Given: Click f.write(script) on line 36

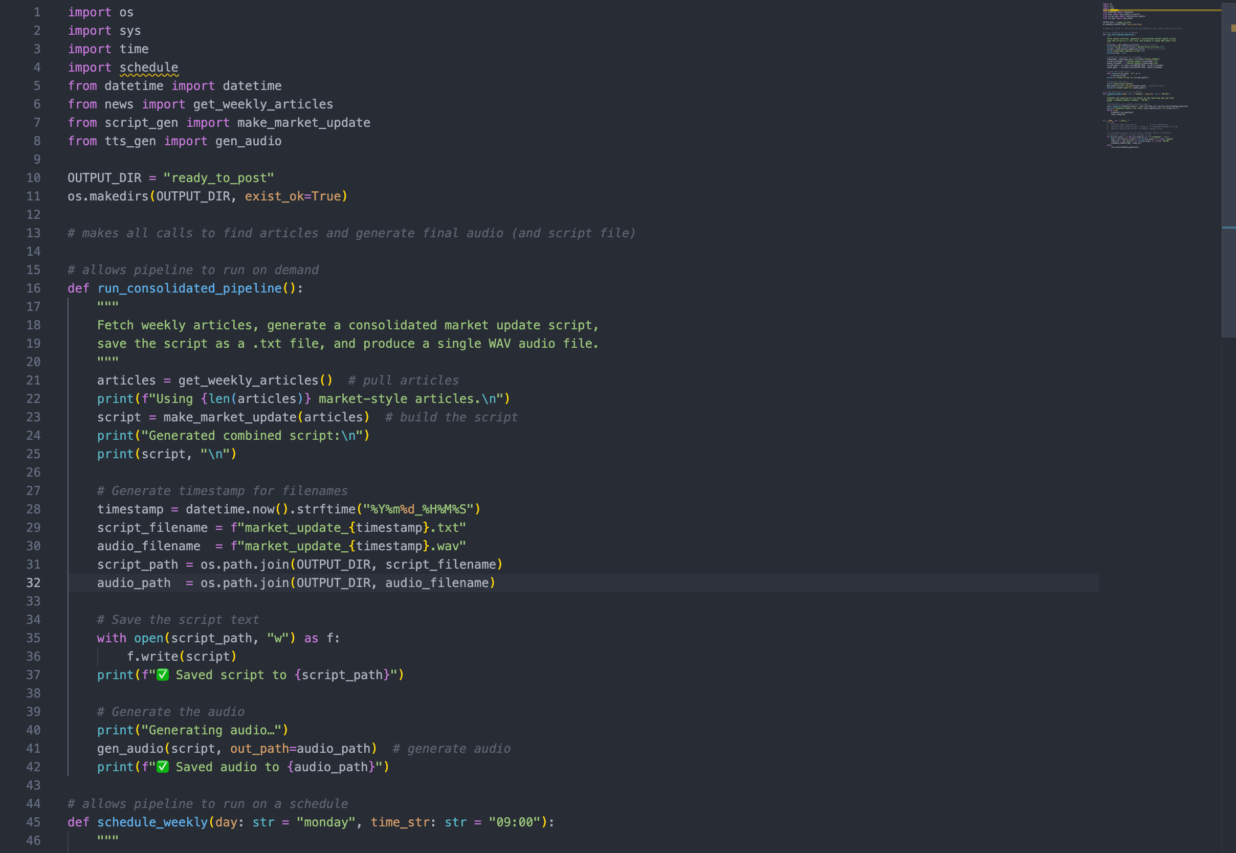Looking at the screenshot, I should coord(182,656).
